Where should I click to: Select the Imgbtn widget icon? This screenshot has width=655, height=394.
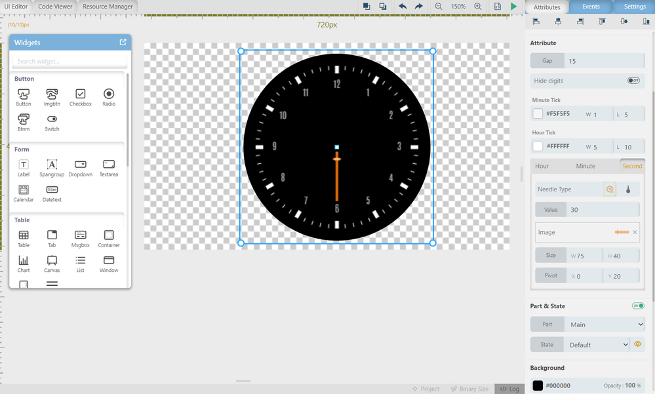(52, 94)
